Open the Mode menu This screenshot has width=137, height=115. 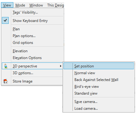[20, 5]
